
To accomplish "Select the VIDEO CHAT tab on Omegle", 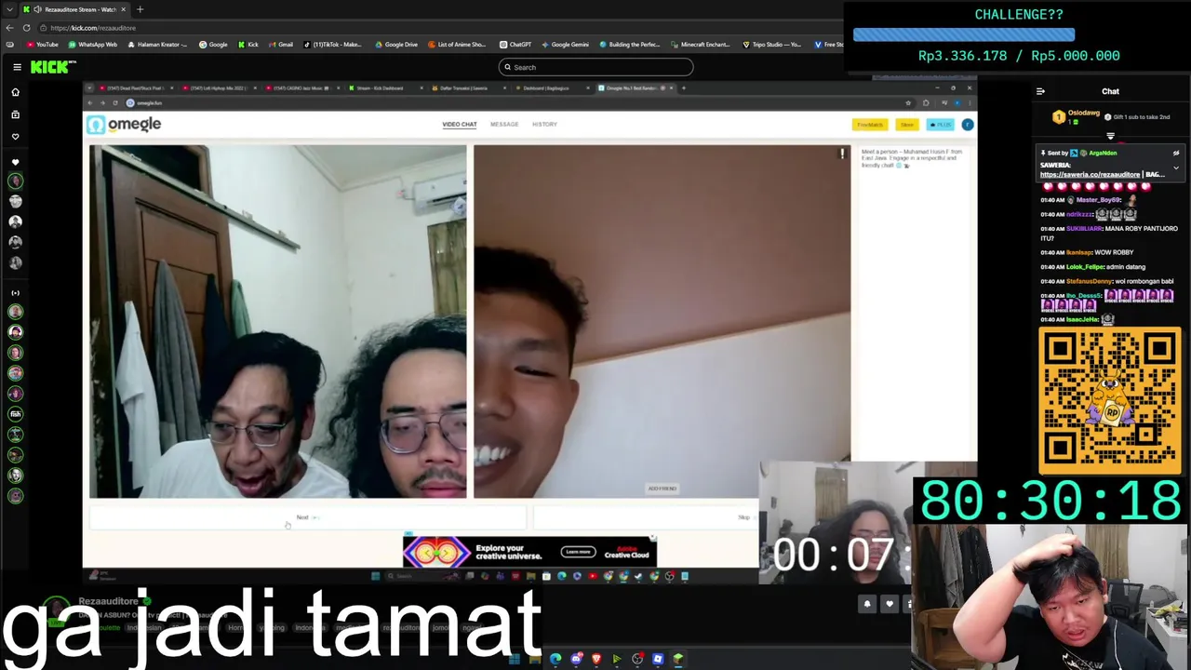I will (x=460, y=124).
